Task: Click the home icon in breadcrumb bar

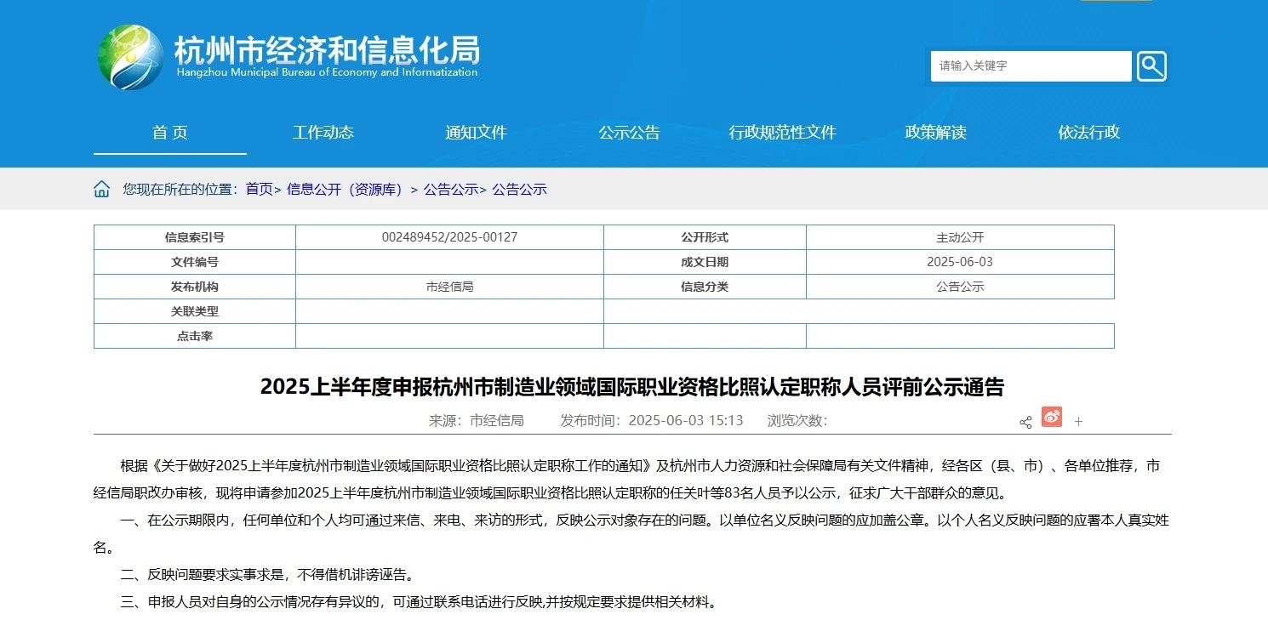Action: point(102,189)
